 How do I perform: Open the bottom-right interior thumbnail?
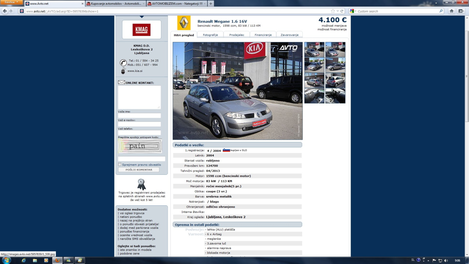(x=335, y=96)
